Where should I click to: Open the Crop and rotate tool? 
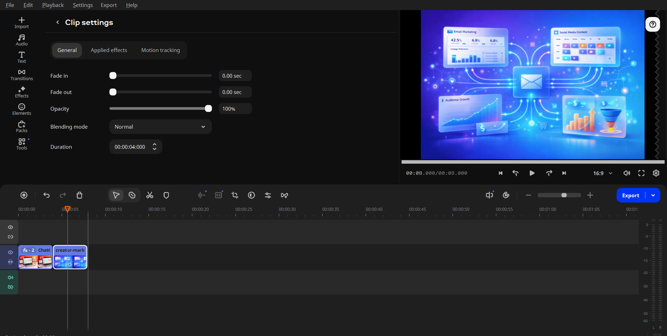click(x=235, y=195)
